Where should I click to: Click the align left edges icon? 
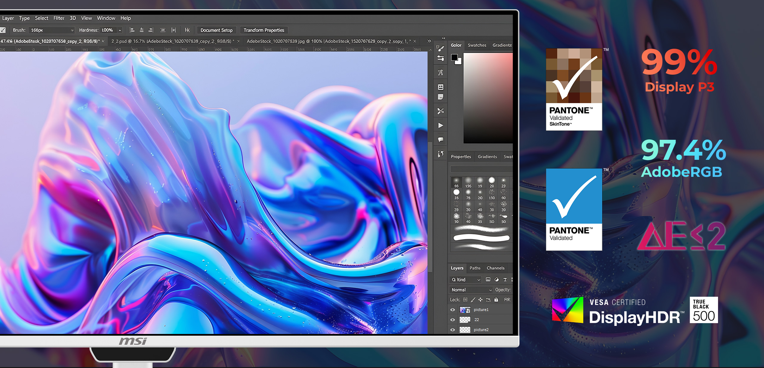click(132, 30)
